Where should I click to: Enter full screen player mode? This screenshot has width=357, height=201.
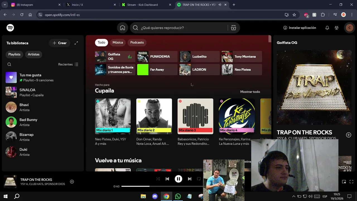coord(351,182)
